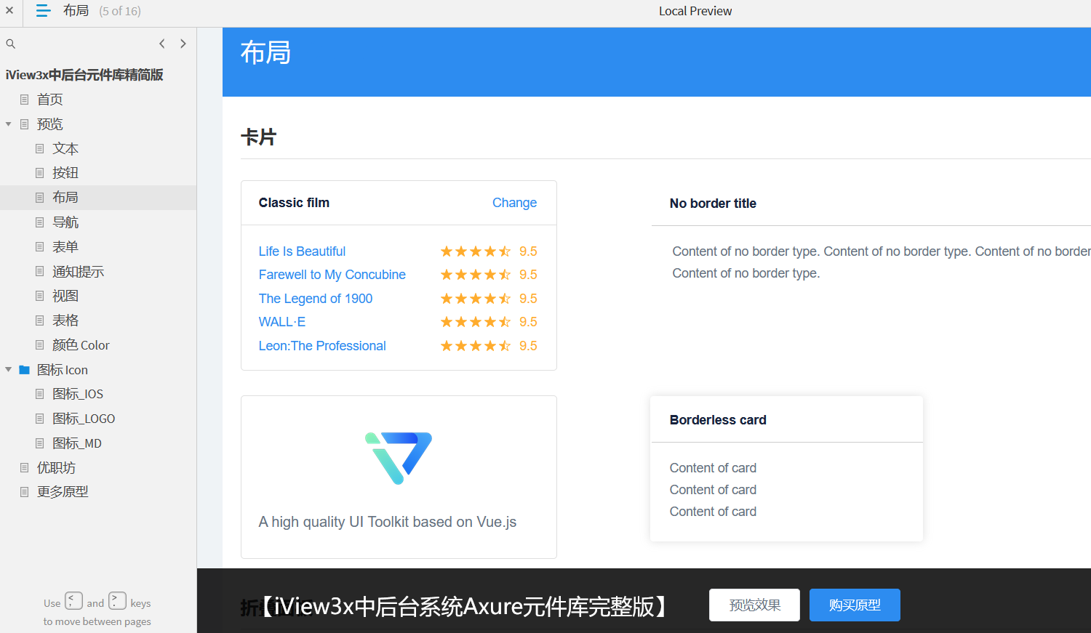
Task: Open Leon:The Professional link
Action: pyautogui.click(x=322, y=346)
